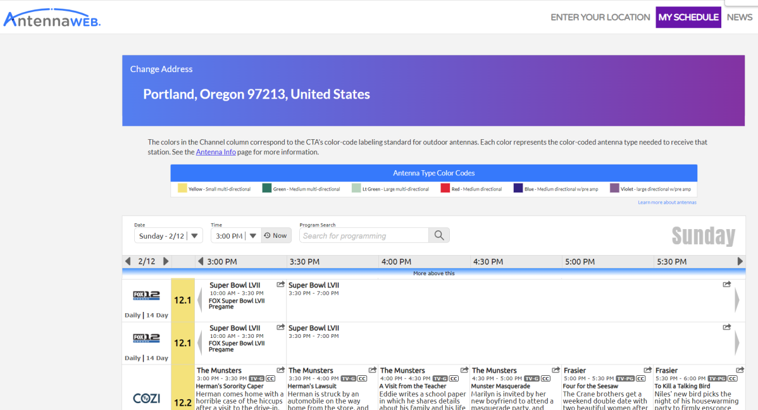This screenshot has height=410, width=758.
Task: Open first row Super Bowl LVII 10:00 AM program
Action: pyautogui.click(x=235, y=285)
